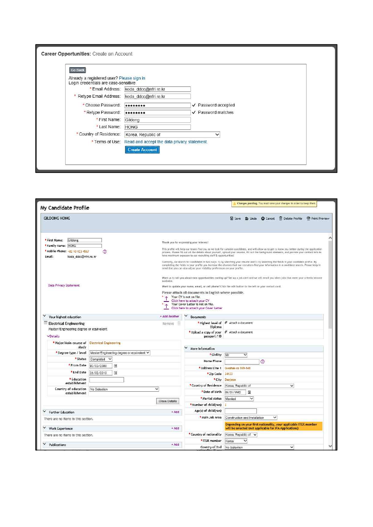
Task: Click the Undo toolbar icon
Action: pyautogui.click(x=247, y=218)
